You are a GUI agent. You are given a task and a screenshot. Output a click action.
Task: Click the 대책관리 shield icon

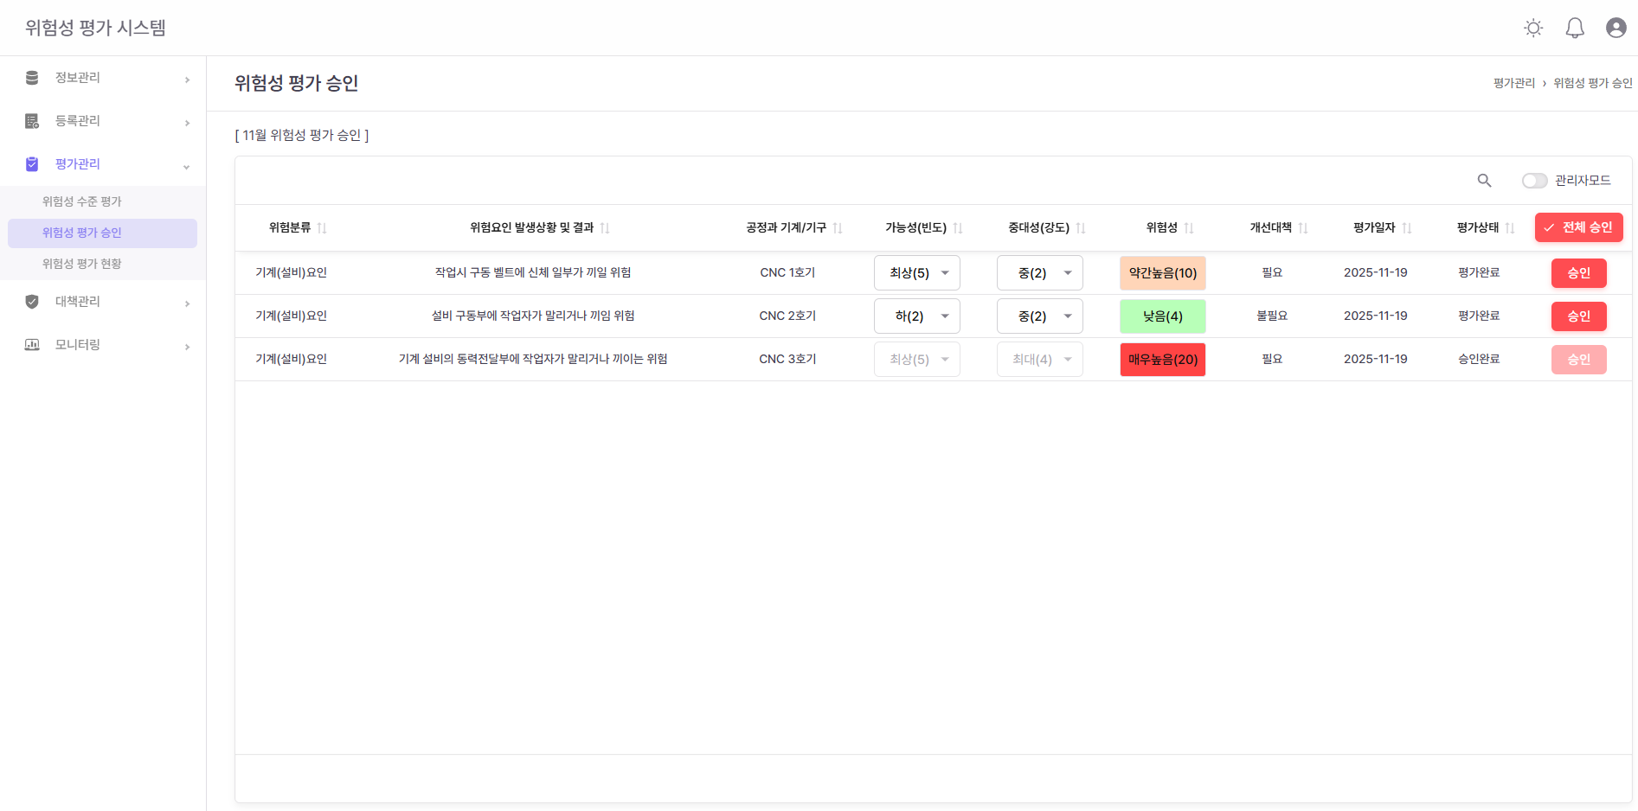pos(32,301)
